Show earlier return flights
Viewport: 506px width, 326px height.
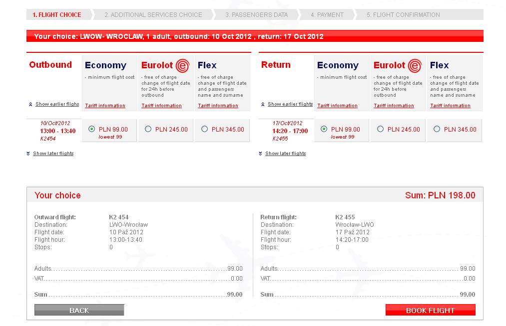click(290, 104)
